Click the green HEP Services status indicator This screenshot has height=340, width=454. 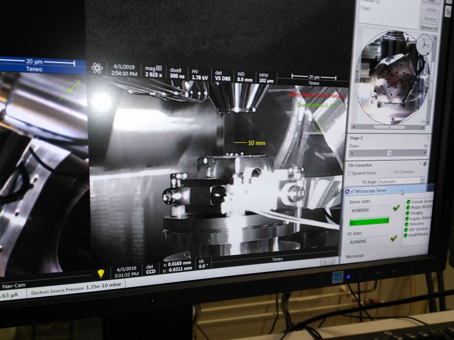coord(406,230)
